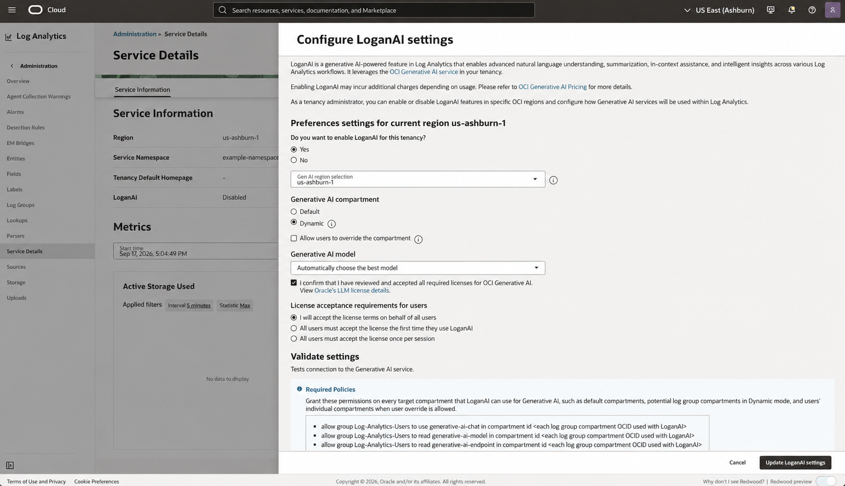This screenshot has height=486, width=845.
Task: Click the Administration sidebar heading
Action: [x=39, y=66]
